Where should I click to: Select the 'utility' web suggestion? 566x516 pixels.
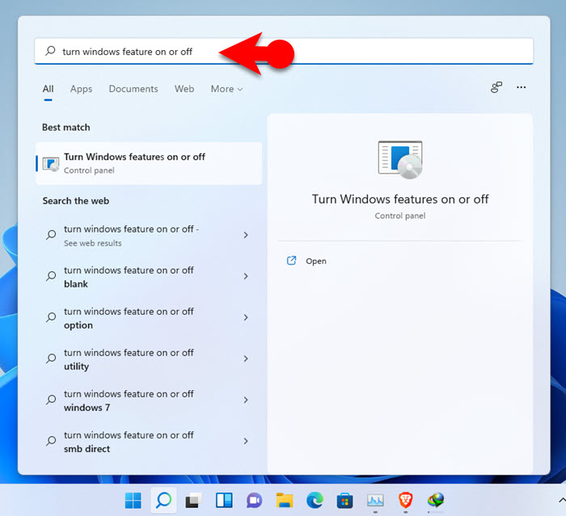[149, 359]
